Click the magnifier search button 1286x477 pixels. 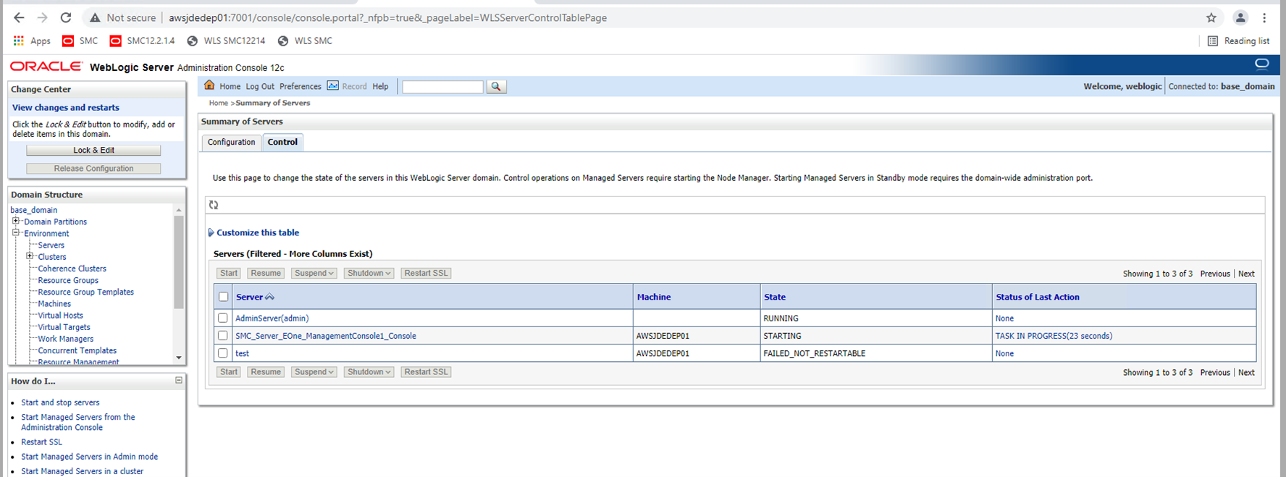(x=496, y=86)
